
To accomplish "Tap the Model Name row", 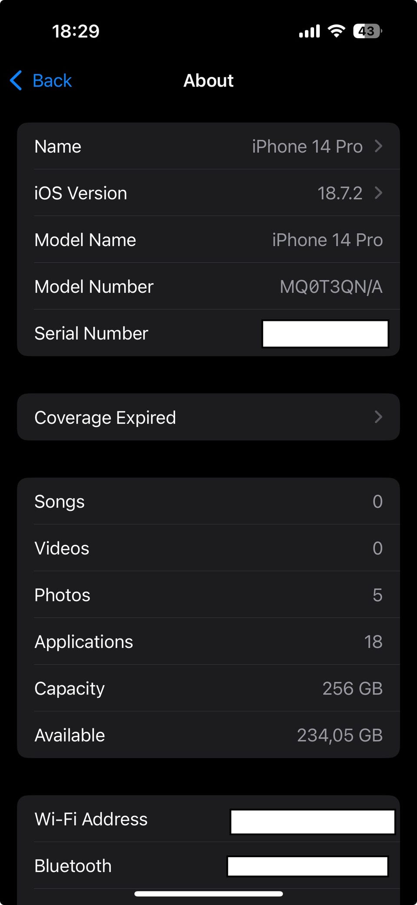I will tap(208, 240).
